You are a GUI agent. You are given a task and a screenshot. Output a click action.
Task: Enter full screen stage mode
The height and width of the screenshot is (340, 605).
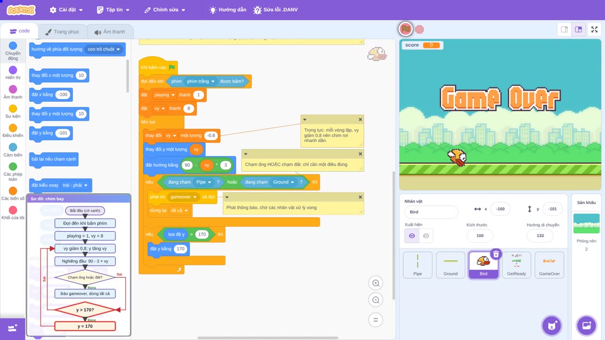(x=594, y=29)
